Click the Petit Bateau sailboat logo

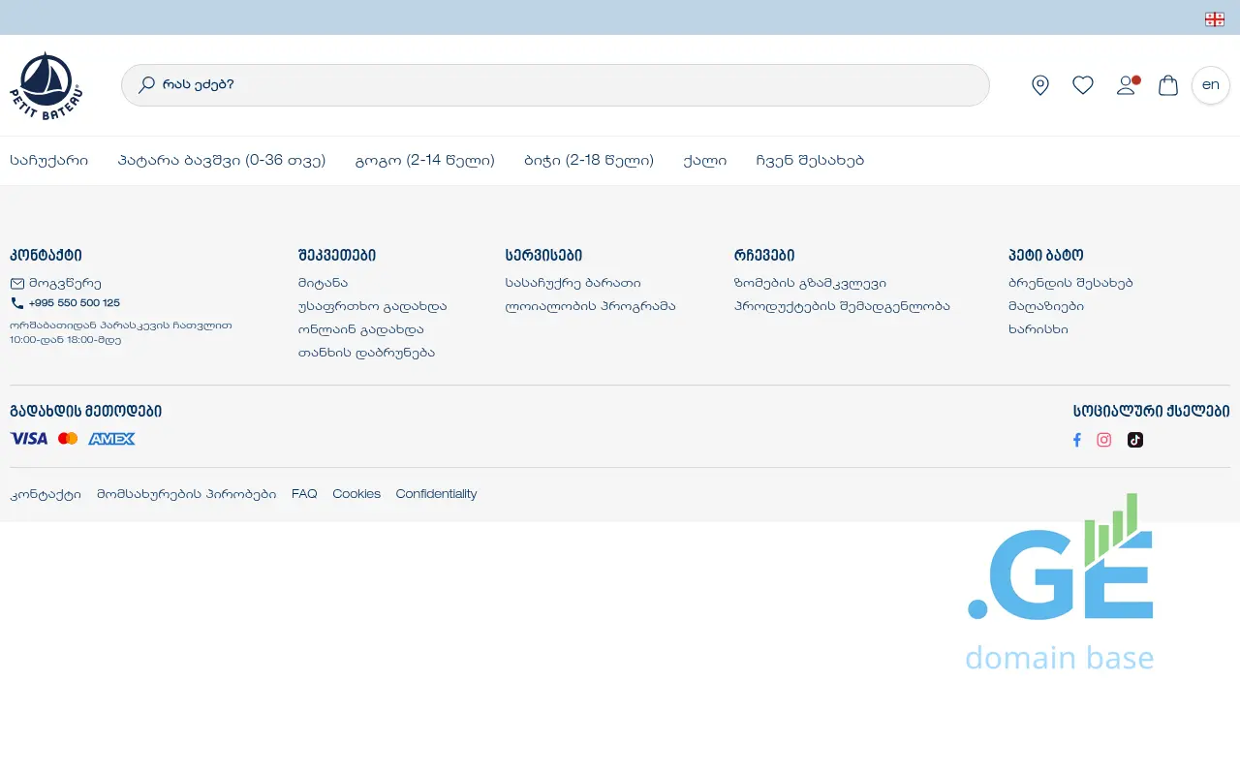click(x=46, y=85)
